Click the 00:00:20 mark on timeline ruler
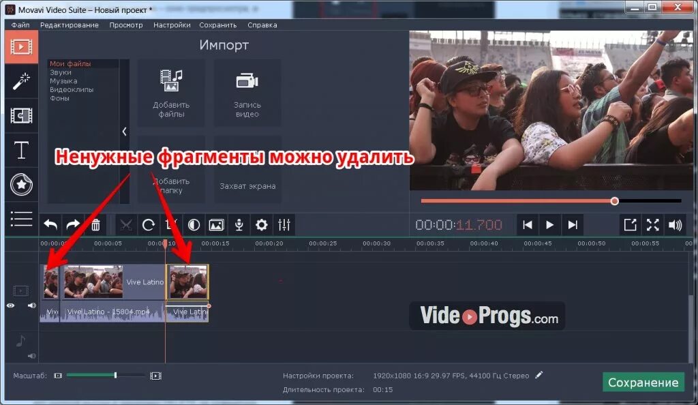698x405 pixels. [x=269, y=243]
